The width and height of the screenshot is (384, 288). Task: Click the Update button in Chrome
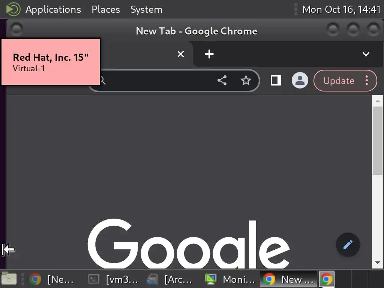[339, 81]
